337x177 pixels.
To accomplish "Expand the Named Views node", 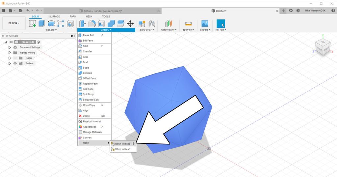I will click(x=10, y=52).
